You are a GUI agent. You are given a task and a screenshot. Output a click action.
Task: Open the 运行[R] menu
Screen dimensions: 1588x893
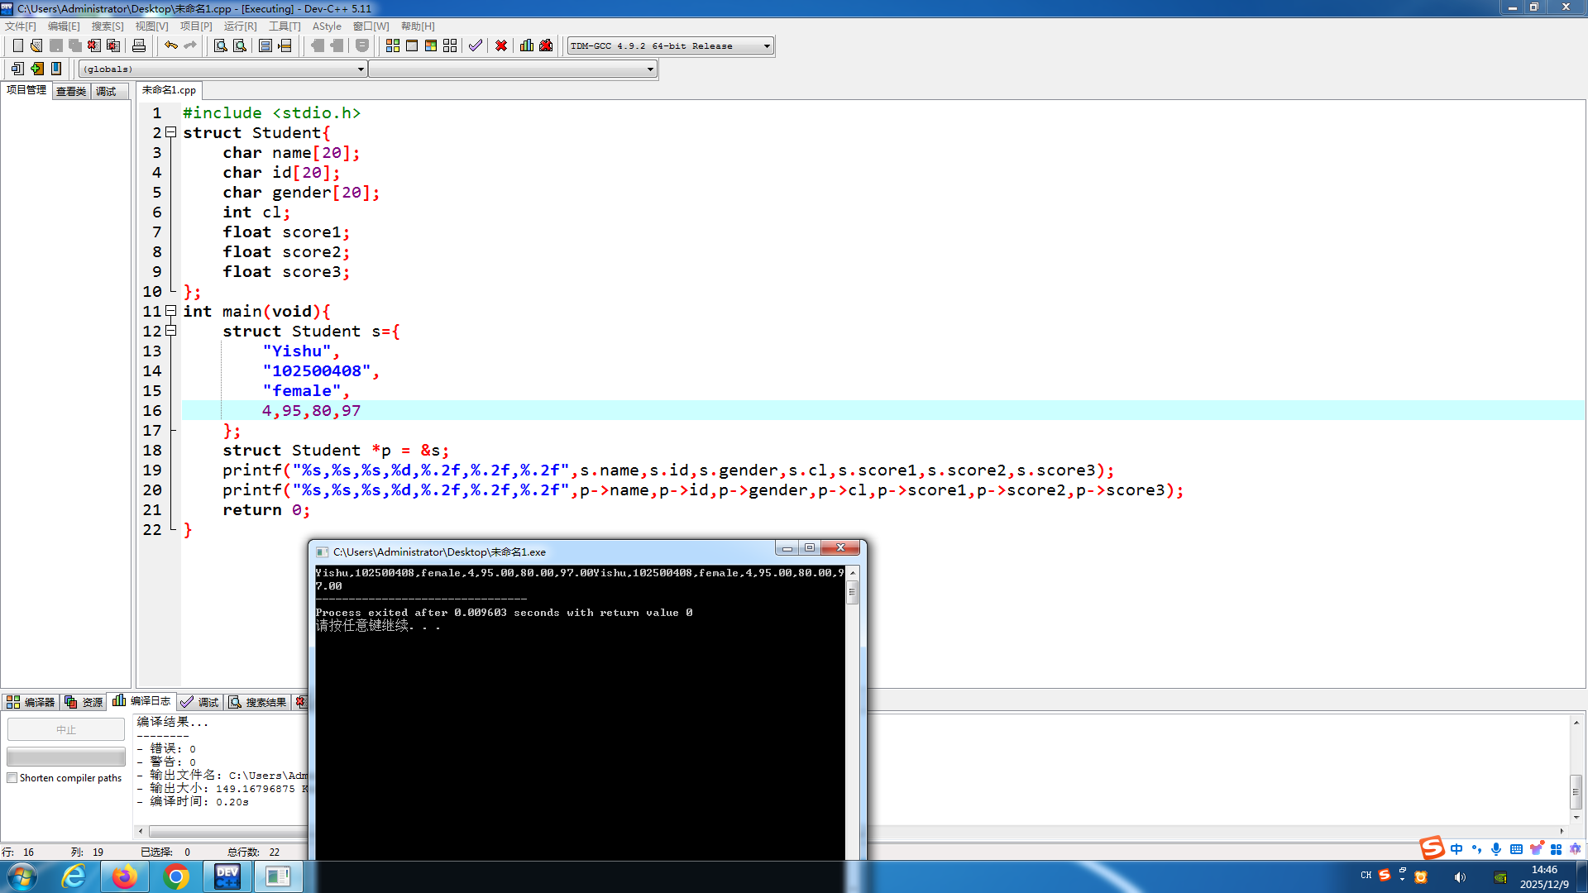point(240,26)
